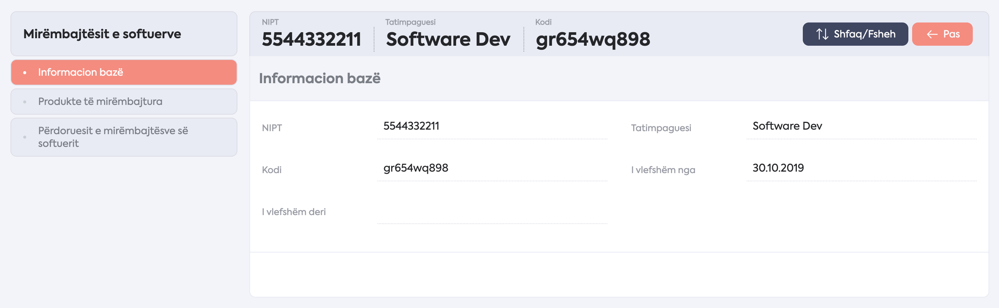The image size is (999, 308).
Task: Click the Pas back button
Action: coord(942,34)
